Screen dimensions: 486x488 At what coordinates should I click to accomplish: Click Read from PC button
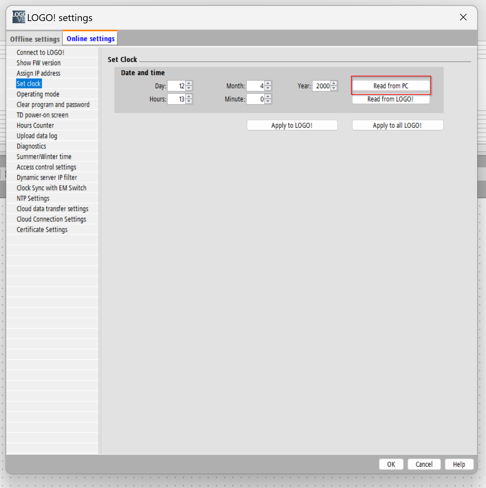click(x=391, y=86)
